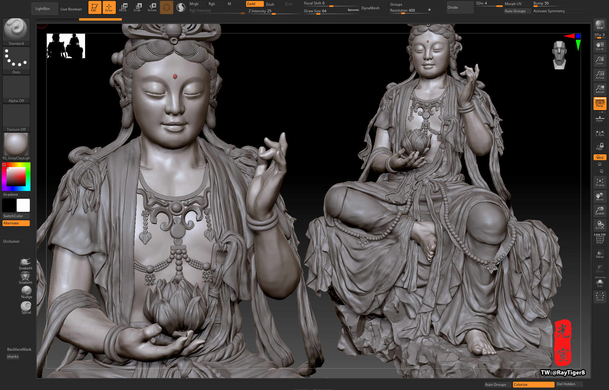Click the AAHalf icon
The image size is (609, 390).
click(600, 89)
